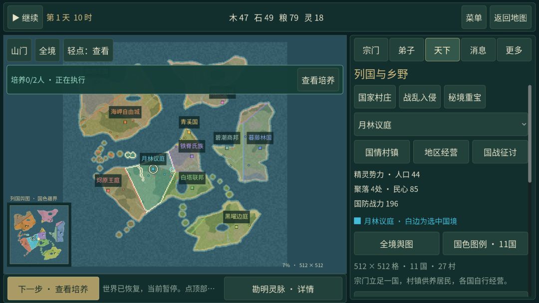This screenshot has width=539, height=303.
Task: Click the yellow capital marker of 黑曜边庭
Action: pyautogui.click(x=236, y=227)
